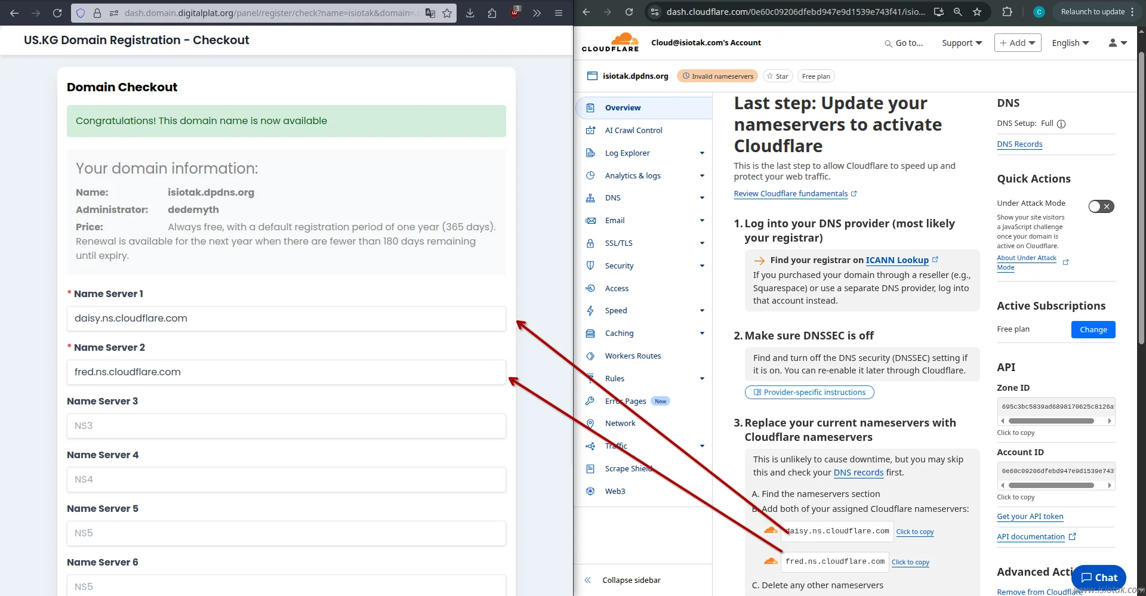Viewport: 1146px width, 596px height.
Task: Click the Cloudflare logo
Action: pos(611,42)
